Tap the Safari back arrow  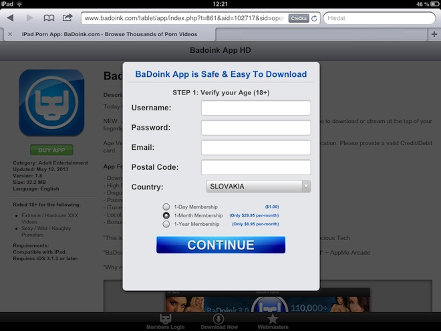coord(11,18)
